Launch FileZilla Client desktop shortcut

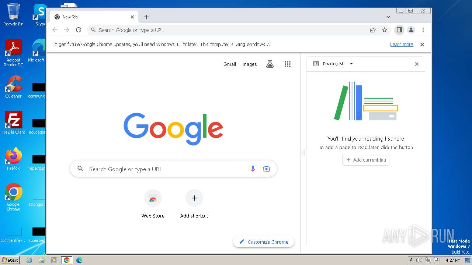point(13,123)
